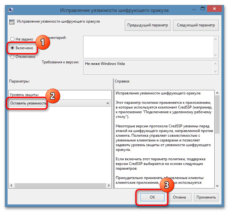Select the 'Включено' radio option
The width and height of the screenshot is (229, 212).
click(x=12, y=48)
